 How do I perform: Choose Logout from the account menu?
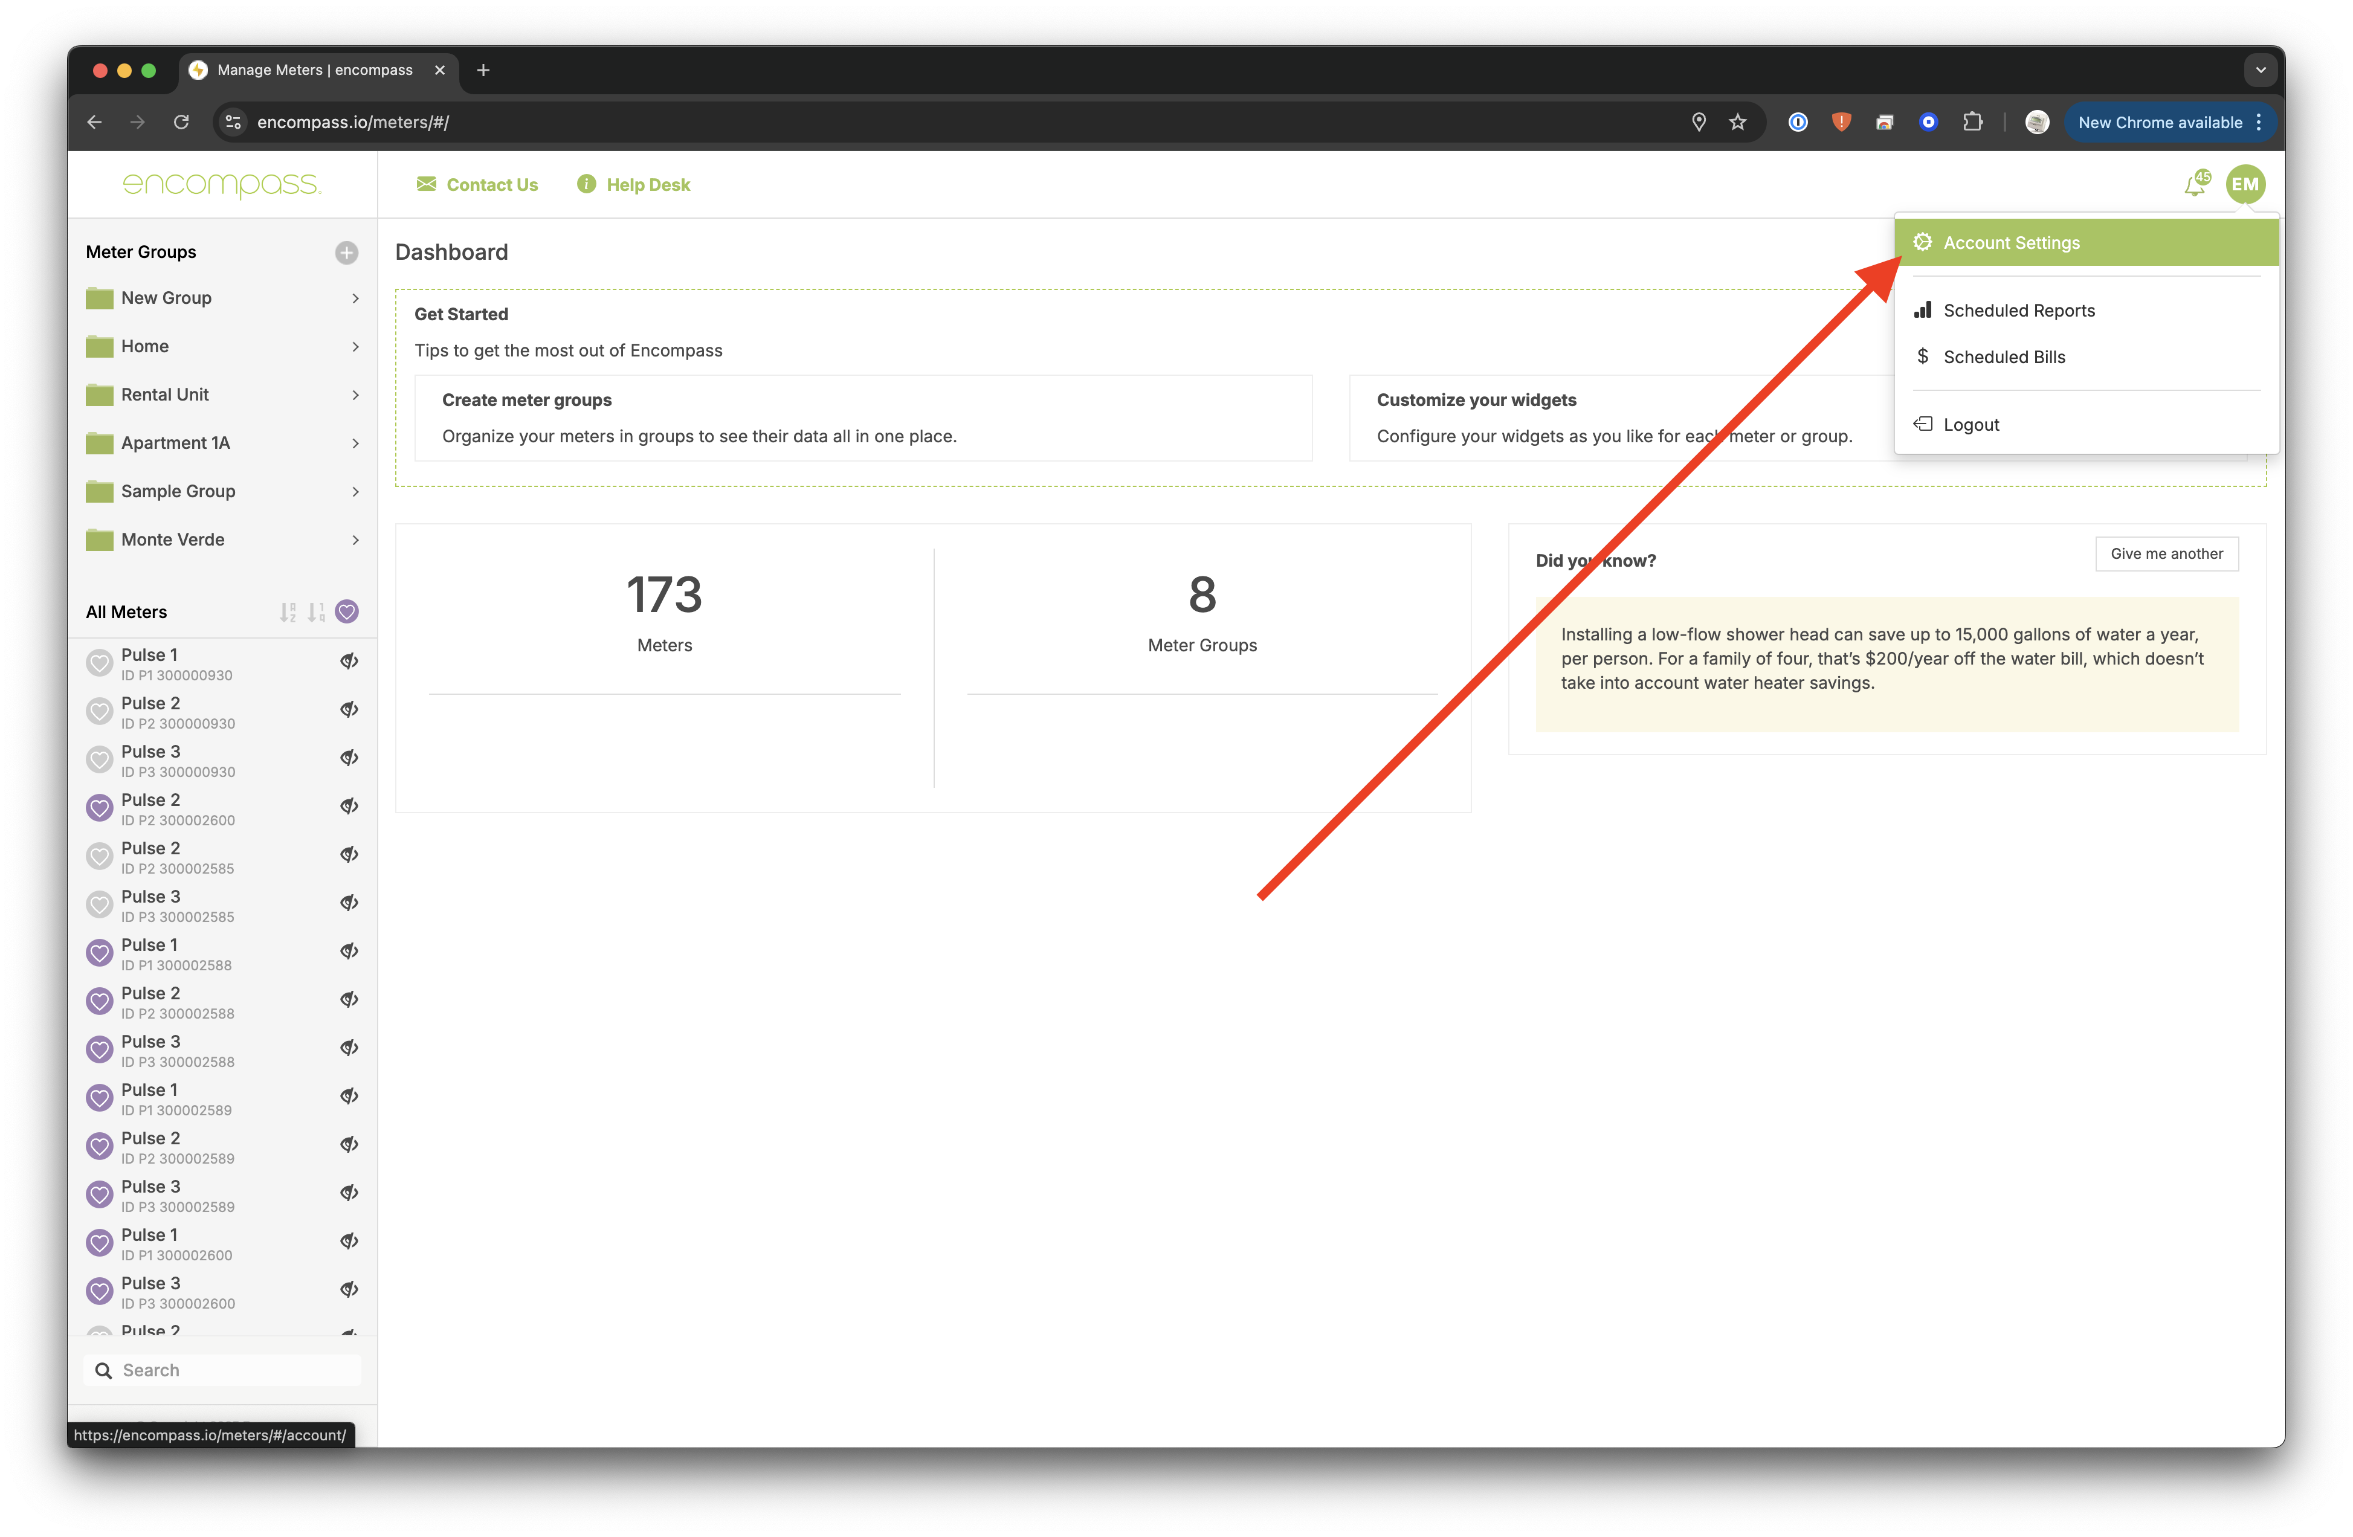click(1971, 425)
